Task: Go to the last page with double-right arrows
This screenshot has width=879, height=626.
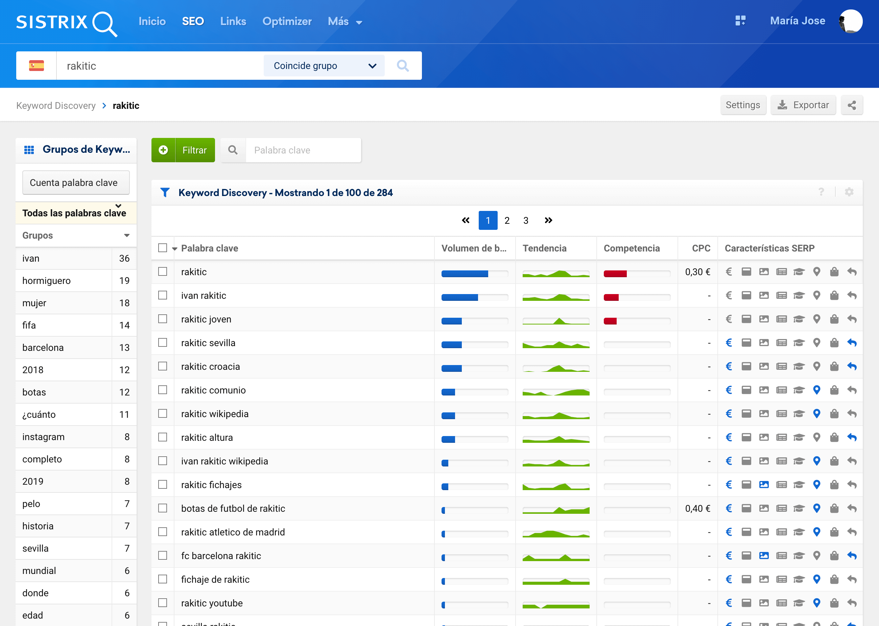Action: 548,220
